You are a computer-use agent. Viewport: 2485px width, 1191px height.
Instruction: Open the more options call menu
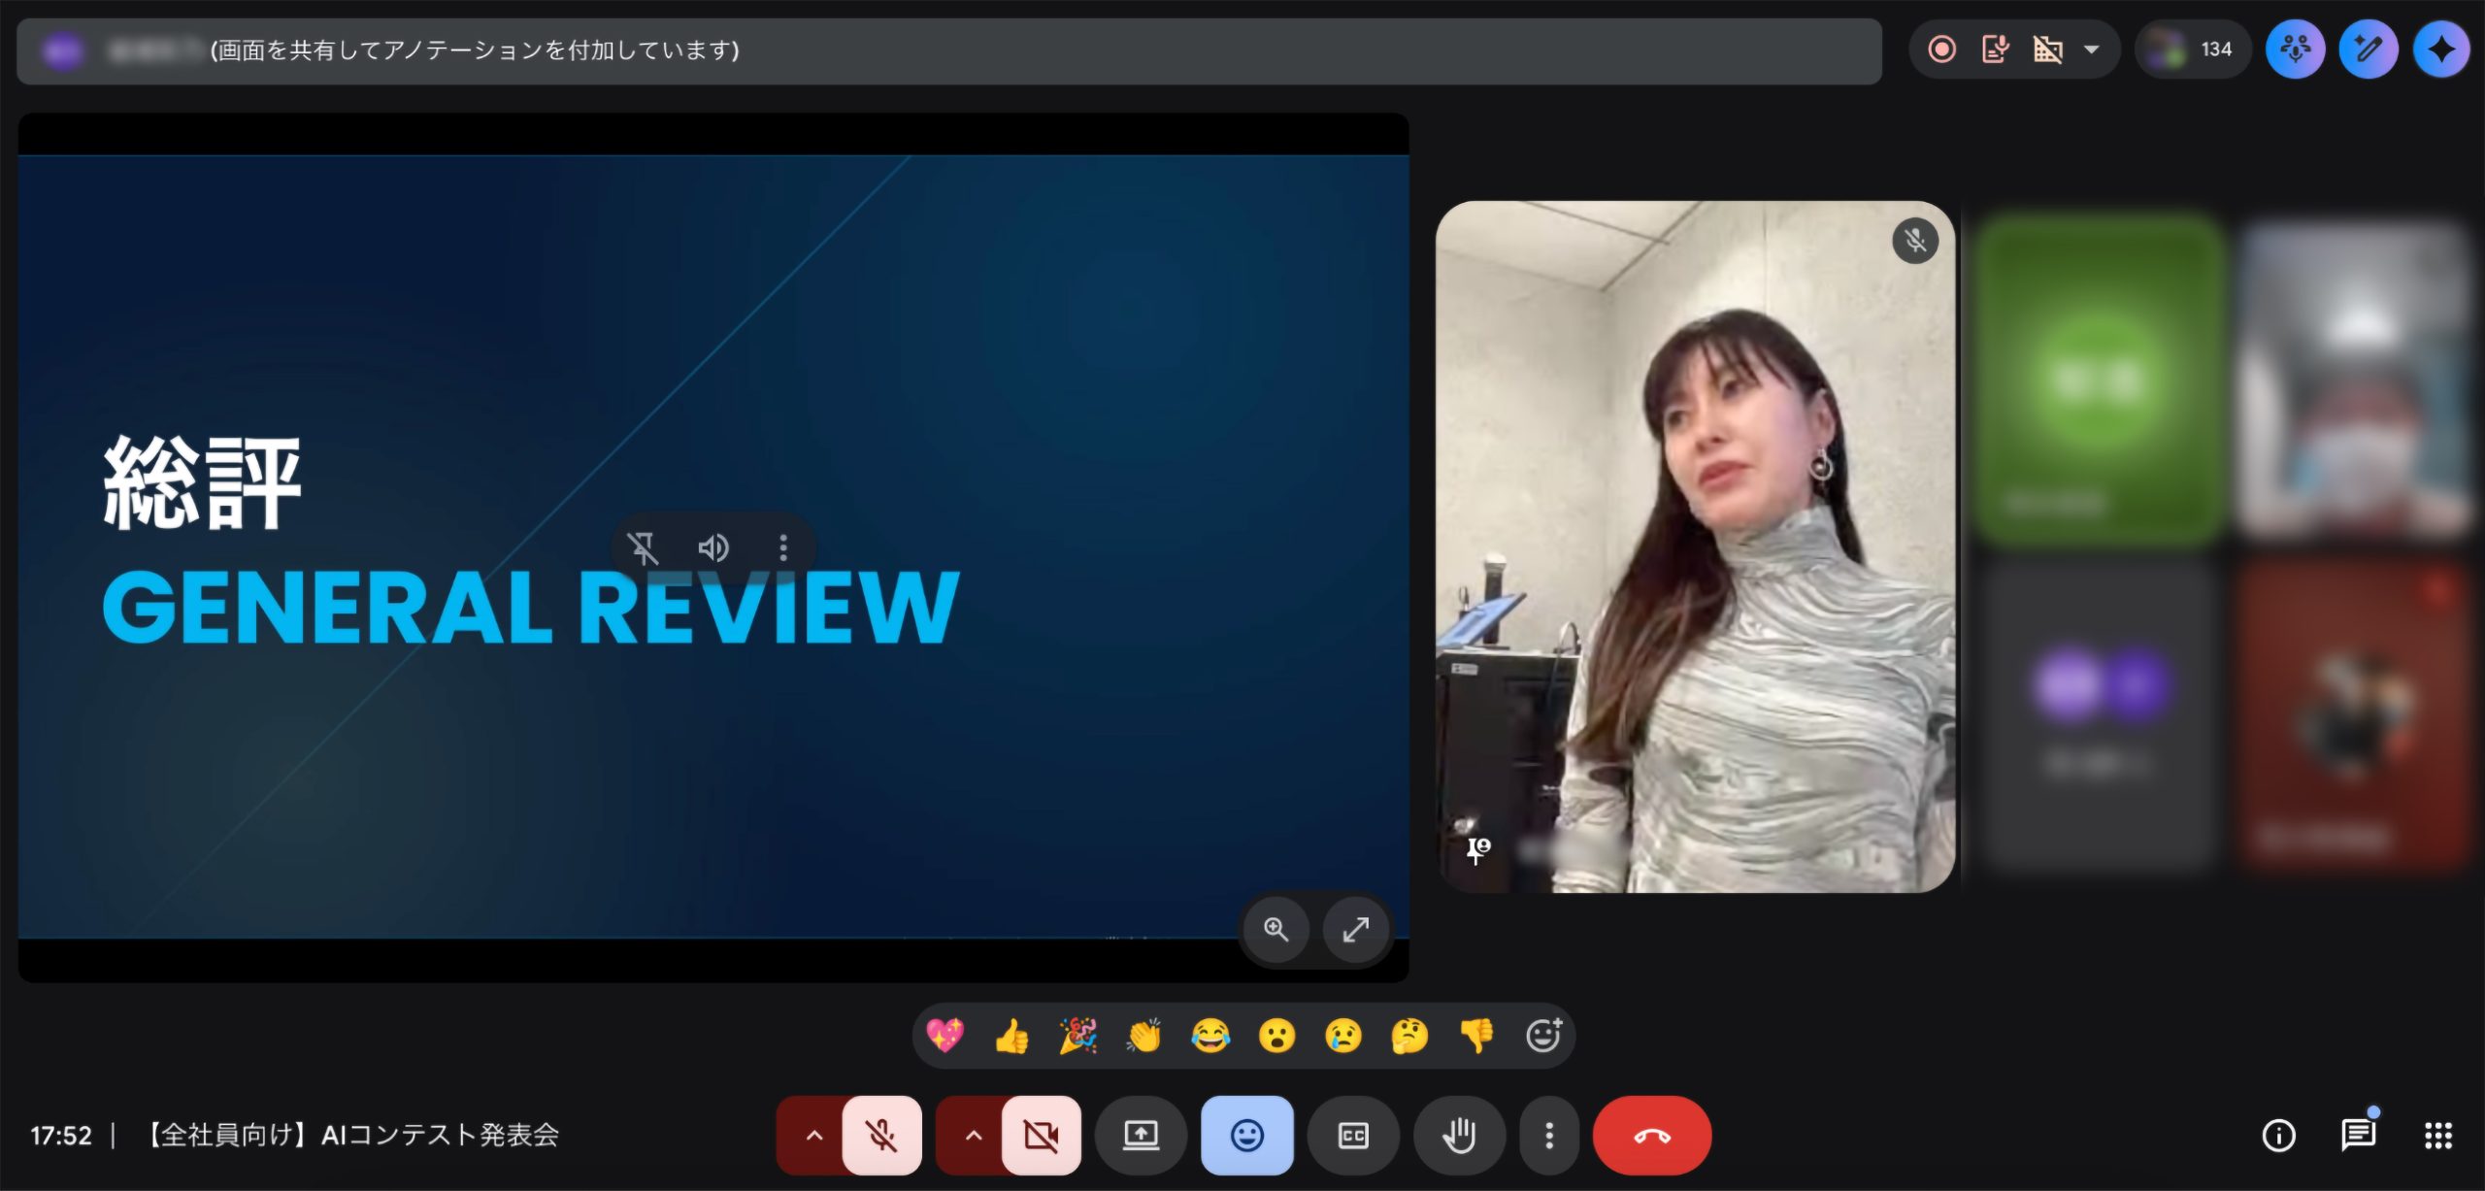[1549, 1135]
